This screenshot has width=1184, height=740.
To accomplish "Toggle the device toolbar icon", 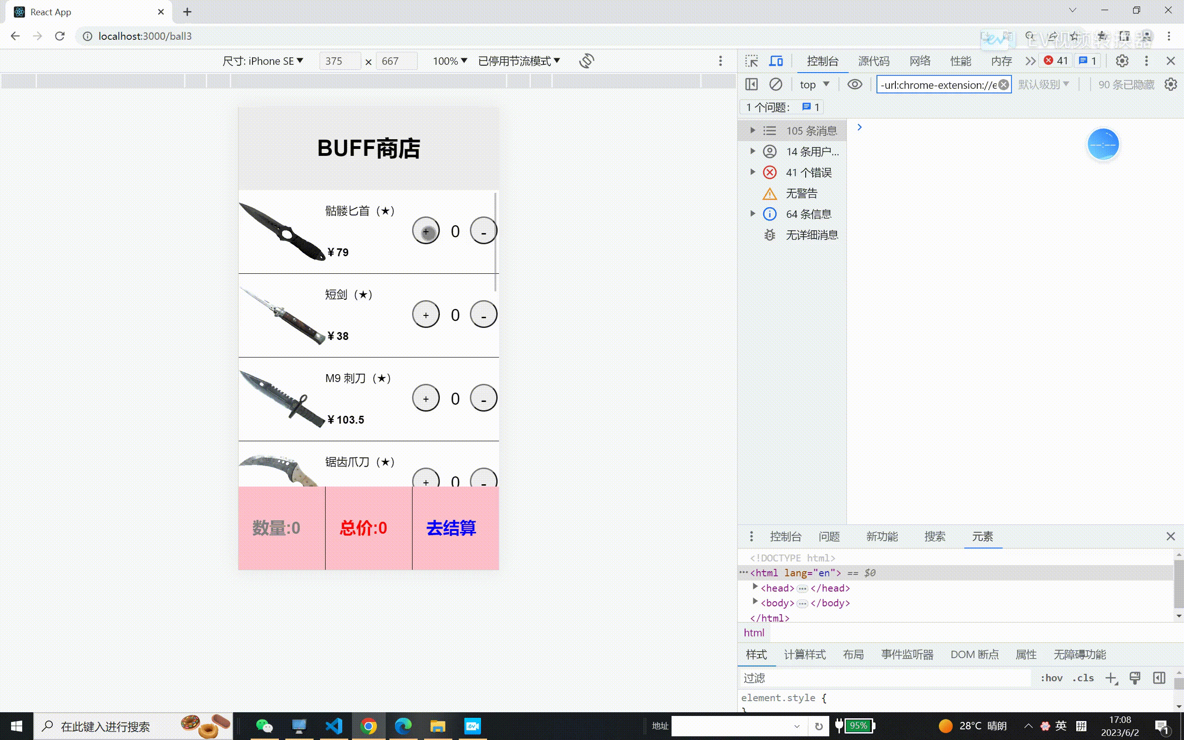I will pos(776,61).
